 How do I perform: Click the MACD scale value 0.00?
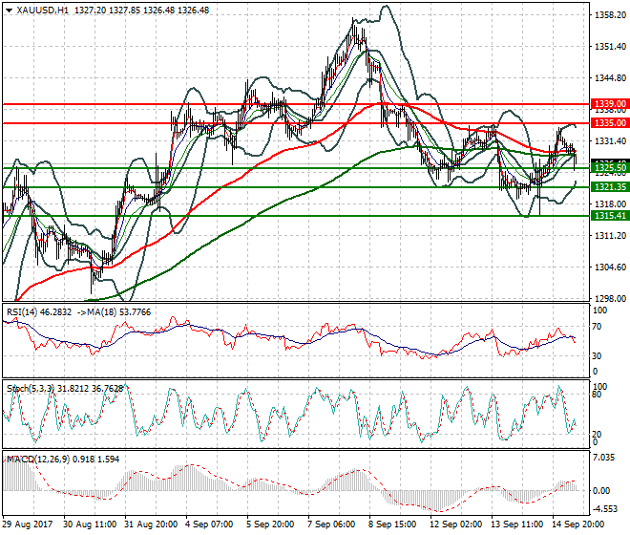pos(602,491)
